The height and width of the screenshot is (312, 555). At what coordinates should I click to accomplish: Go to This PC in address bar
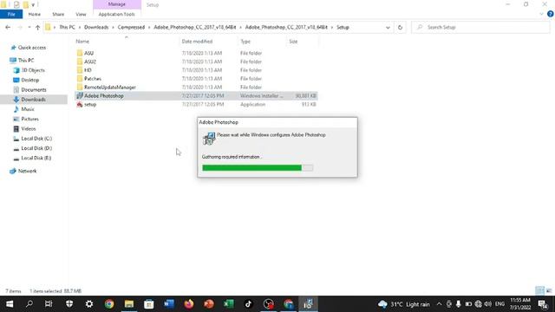click(67, 27)
